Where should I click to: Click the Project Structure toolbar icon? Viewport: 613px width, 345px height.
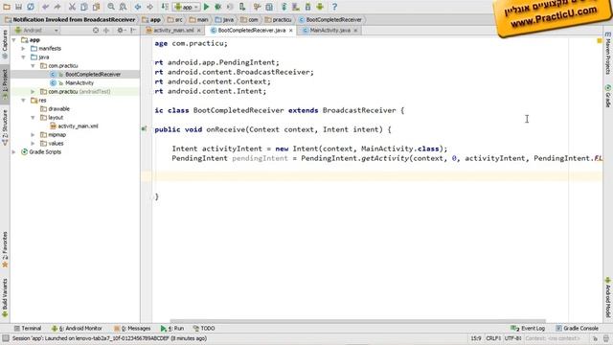269,7
